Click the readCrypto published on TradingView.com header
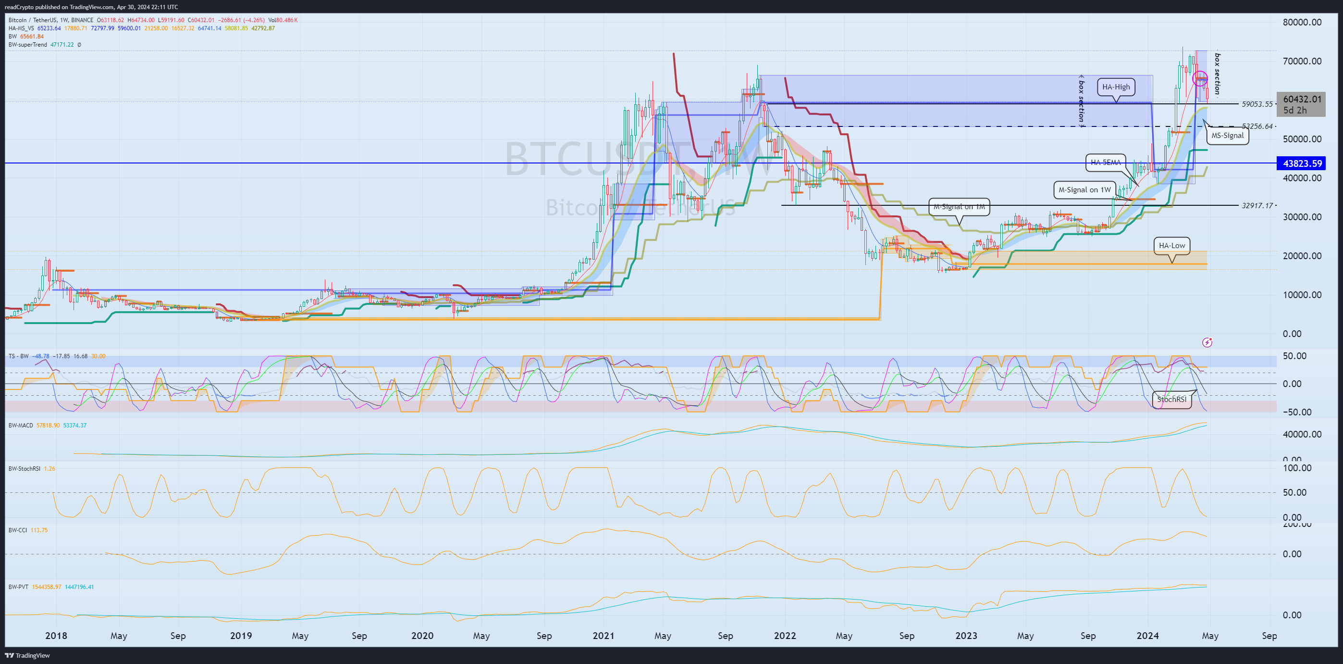The width and height of the screenshot is (1343, 664). [91, 7]
